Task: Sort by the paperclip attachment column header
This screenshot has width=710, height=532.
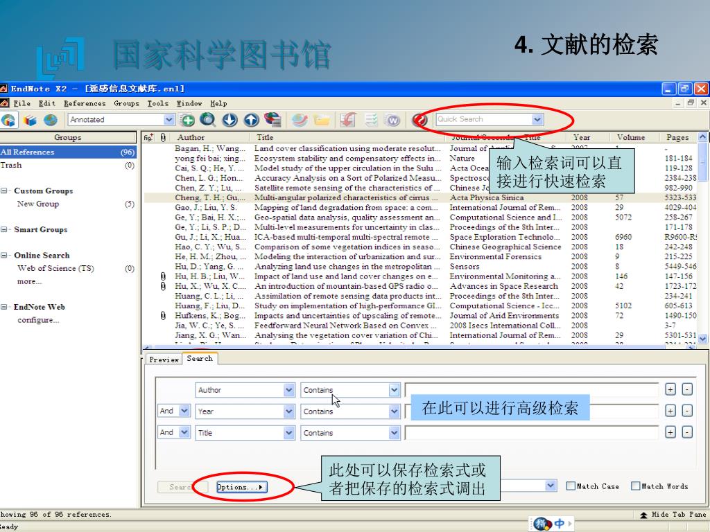Action: 163,138
